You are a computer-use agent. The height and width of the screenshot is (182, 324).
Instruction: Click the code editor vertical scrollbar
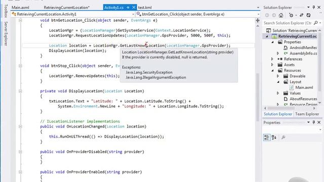click(258, 97)
